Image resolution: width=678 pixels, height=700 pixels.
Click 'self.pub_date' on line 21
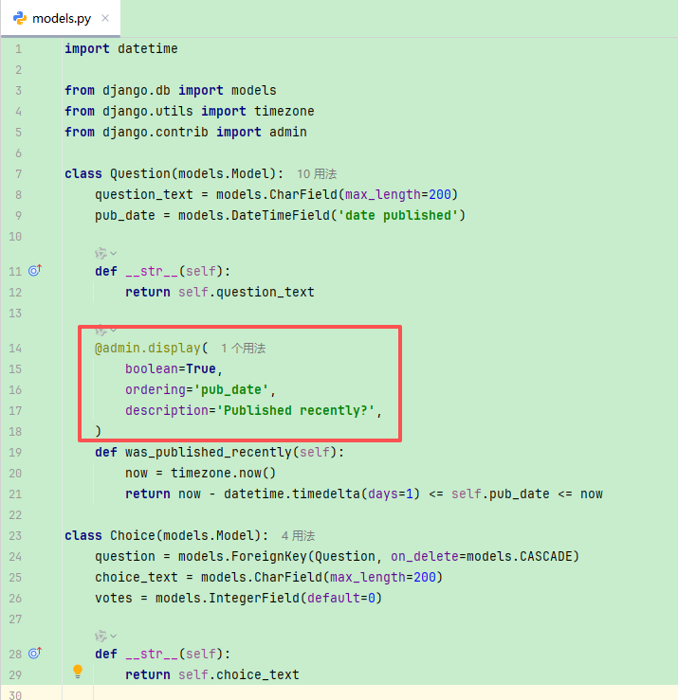(501, 494)
